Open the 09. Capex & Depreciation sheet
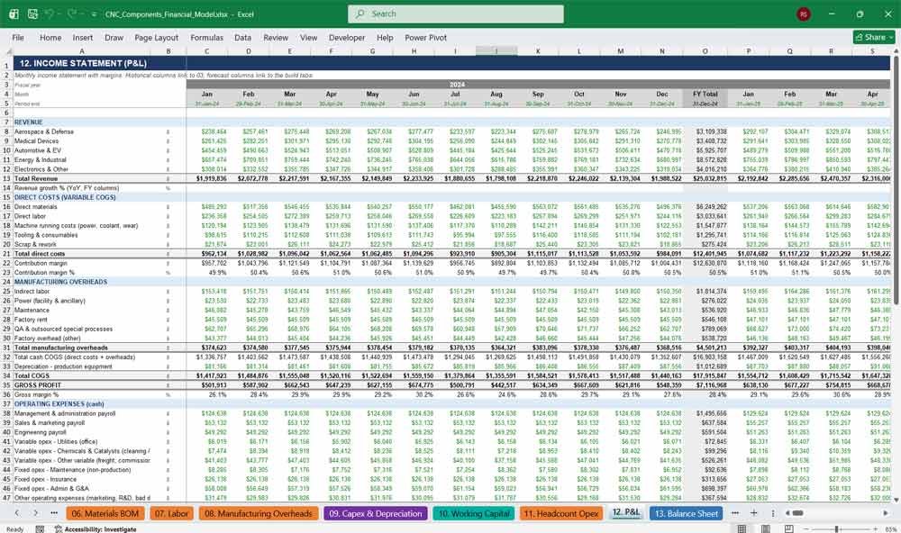The height and width of the screenshot is (533, 901). 375,513
